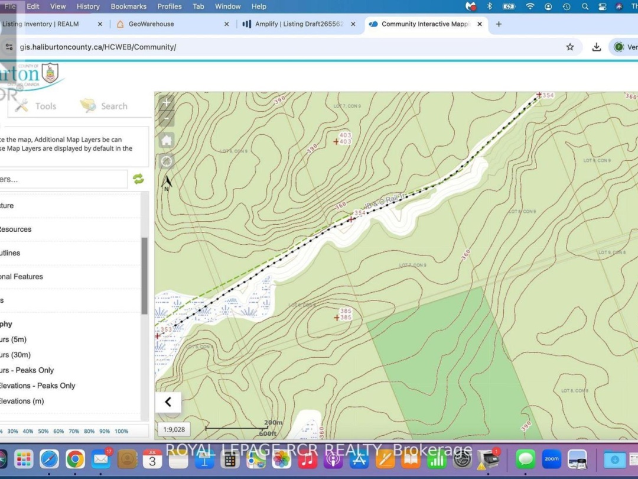Toggle the Elevations - Peaks Only layer
Image resolution: width=638 pixels, height=479 pixels.
pos(37,386)
